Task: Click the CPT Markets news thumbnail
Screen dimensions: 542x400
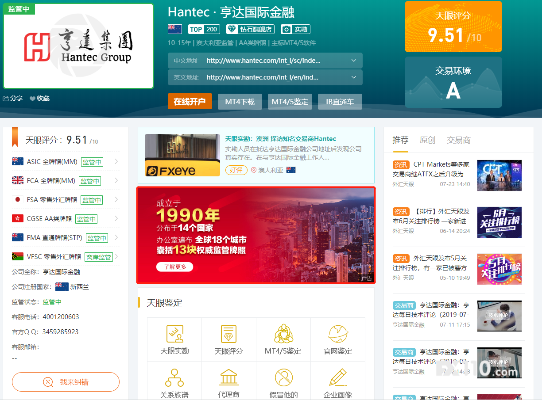Action: coord(499,175)
